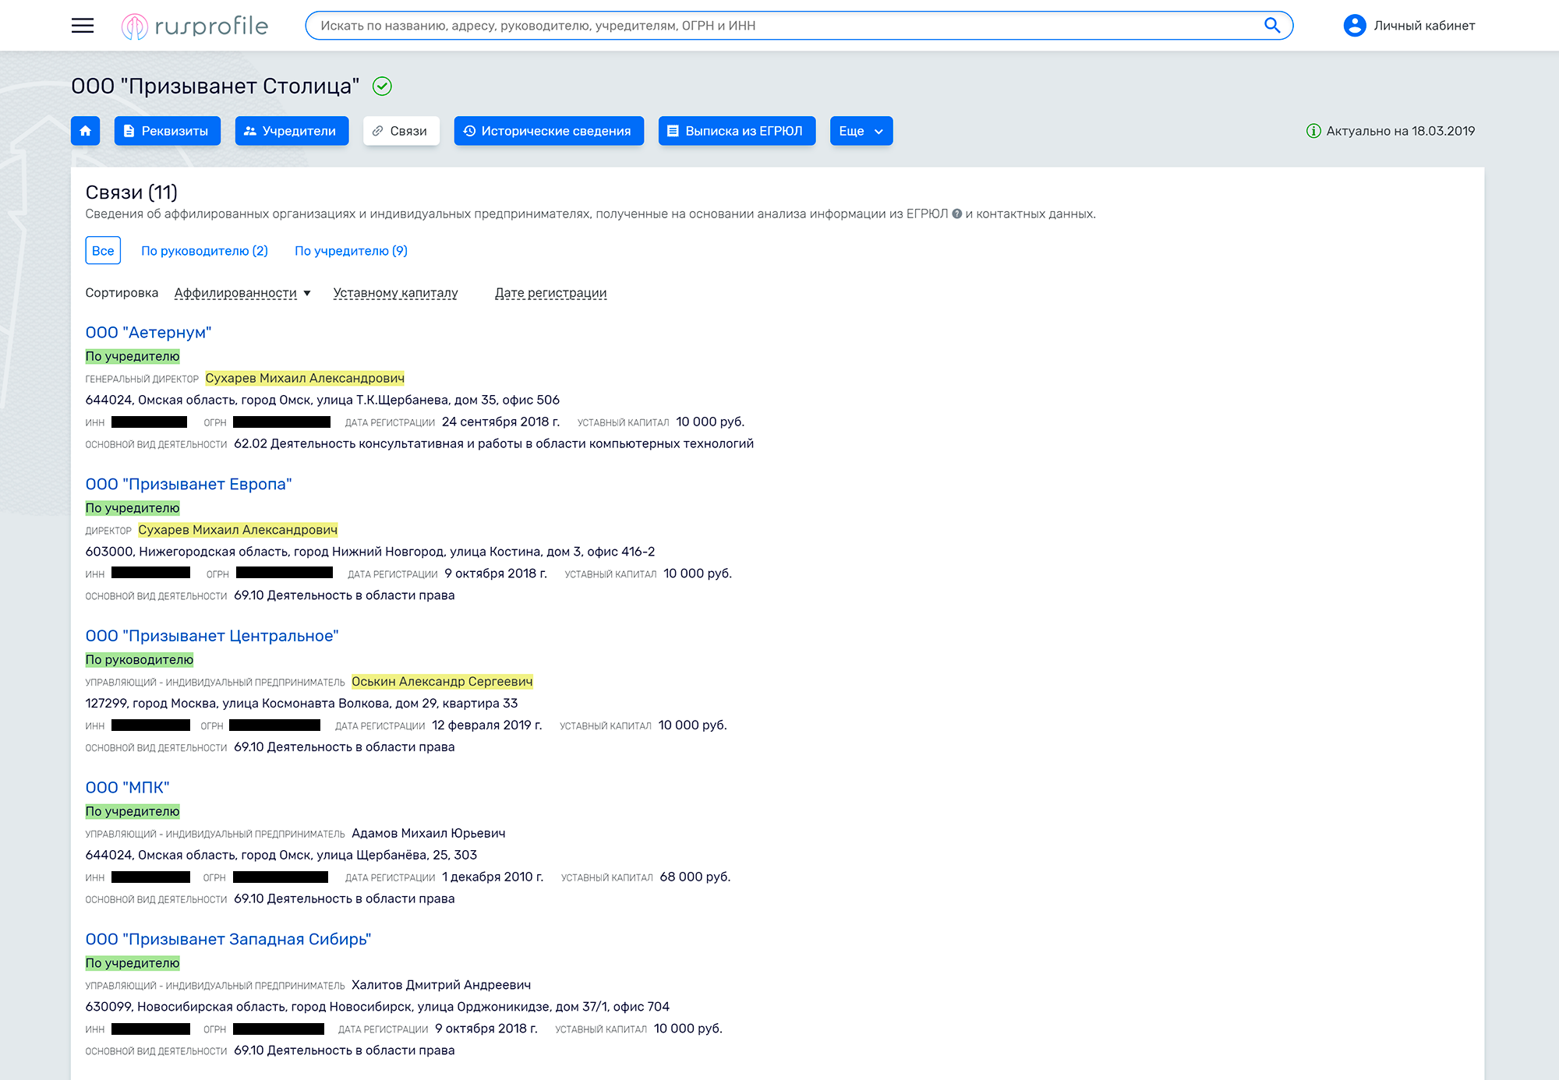This screenshot has height=1080, width=1559.
Task: Go to company home page icon
Action: click(86, 131)
